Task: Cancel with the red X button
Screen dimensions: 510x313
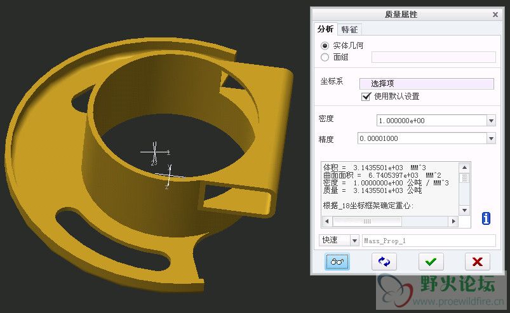Action: click(x=478, y=262)
